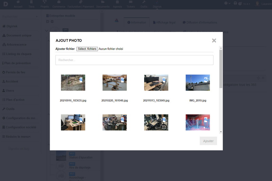Open Projets in the top menu
This screenshot has height=181, width=272.
(45, 4)
